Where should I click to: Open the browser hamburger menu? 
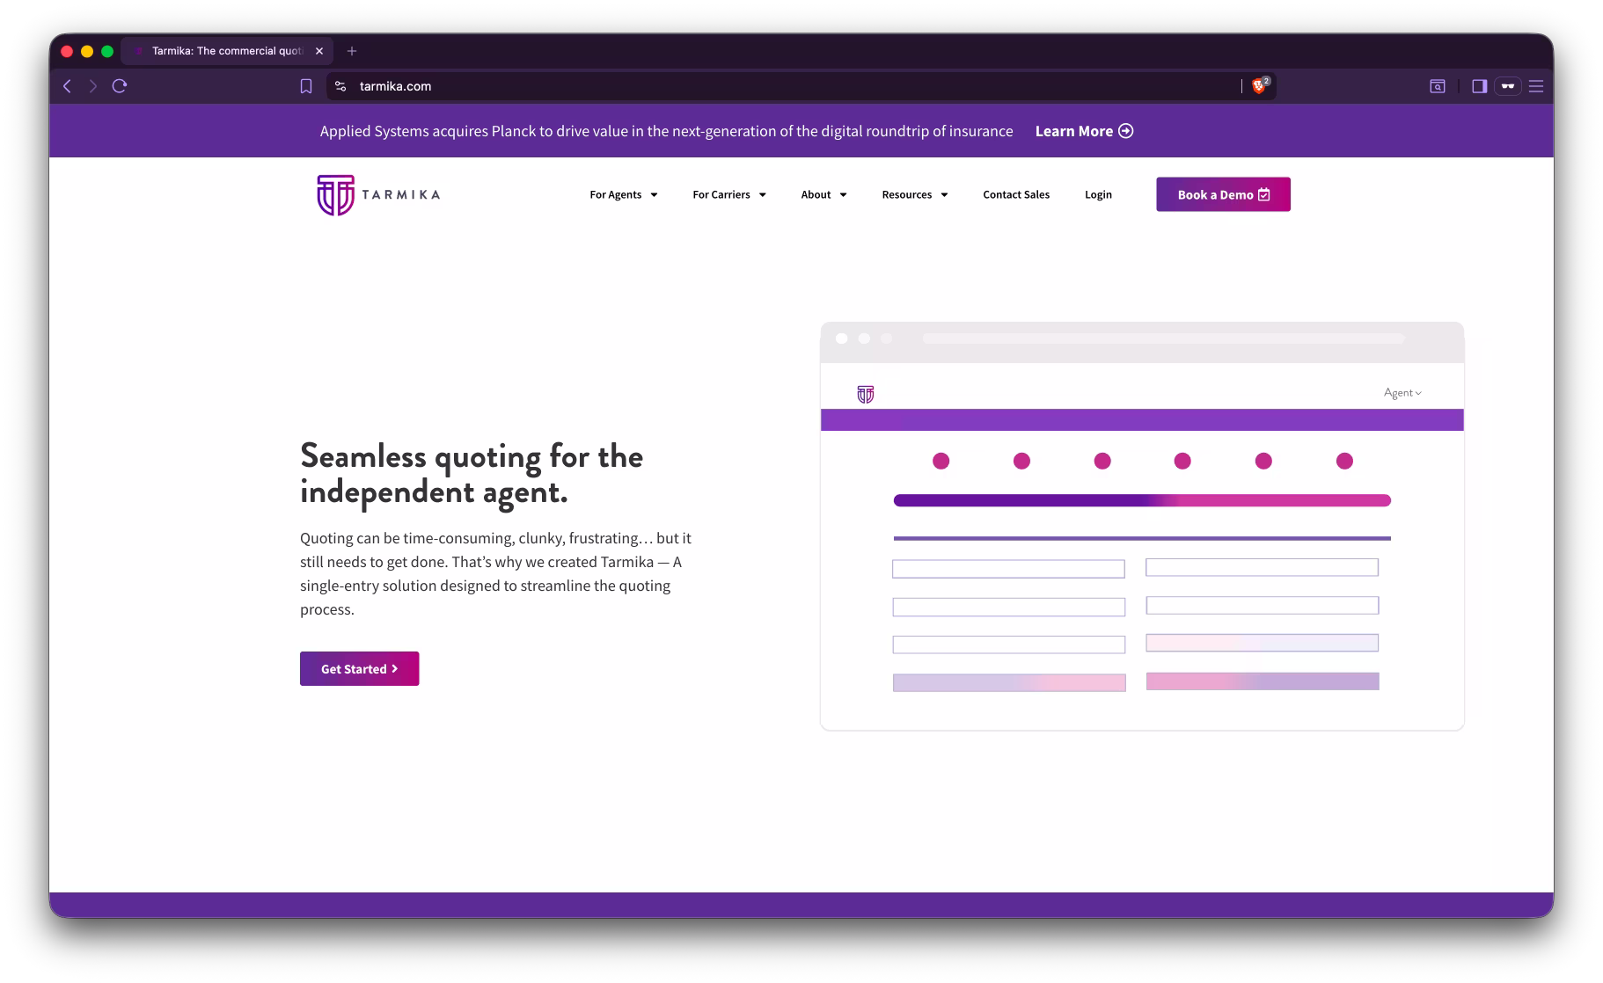[1536, 86]
